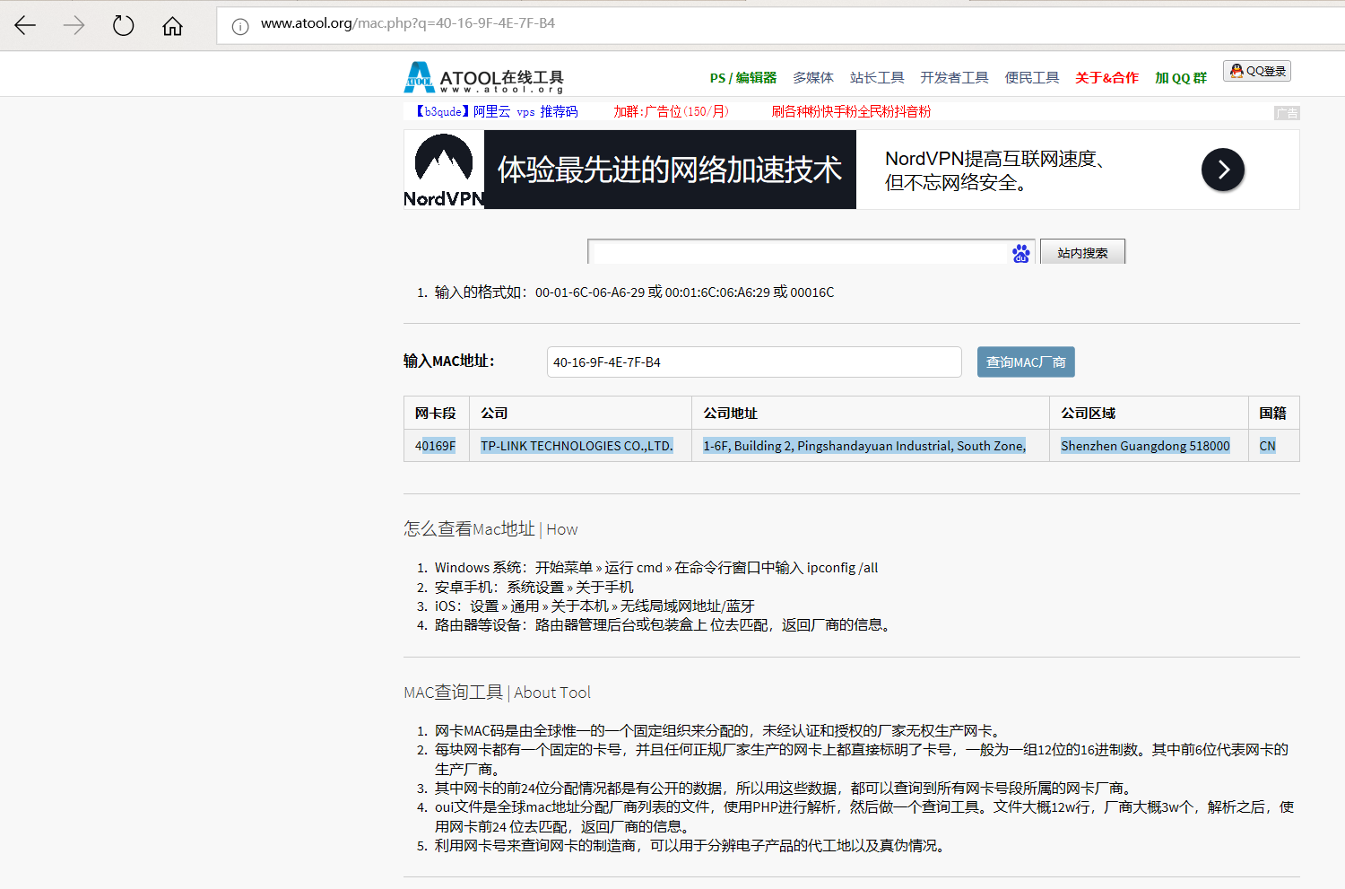Open the 关于&合作 menu item
Viewport: 1345px width, 889px height.
point(1107,78)
